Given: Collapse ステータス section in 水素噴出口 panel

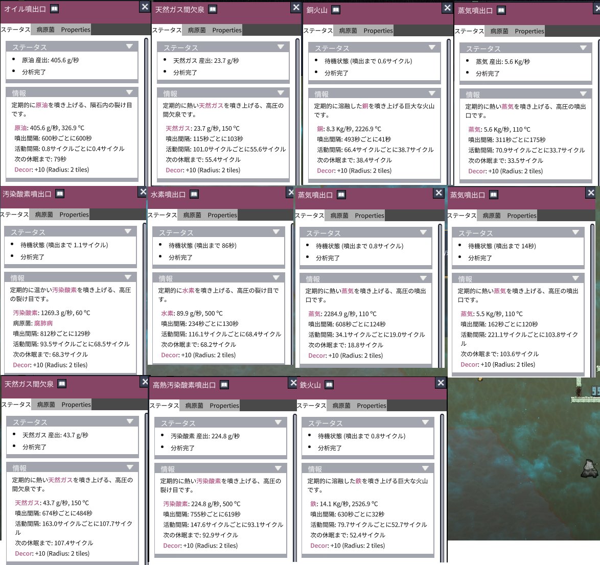Looking at the screenshot, I should (276, 232).
